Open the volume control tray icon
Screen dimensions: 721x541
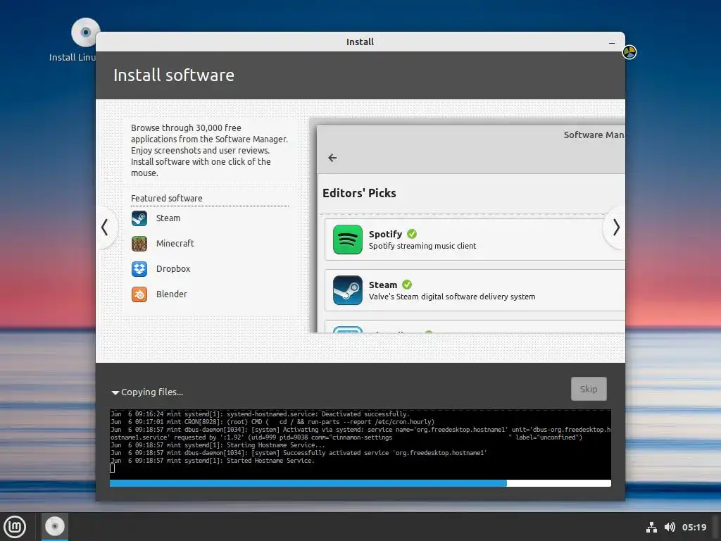(670, 527)
